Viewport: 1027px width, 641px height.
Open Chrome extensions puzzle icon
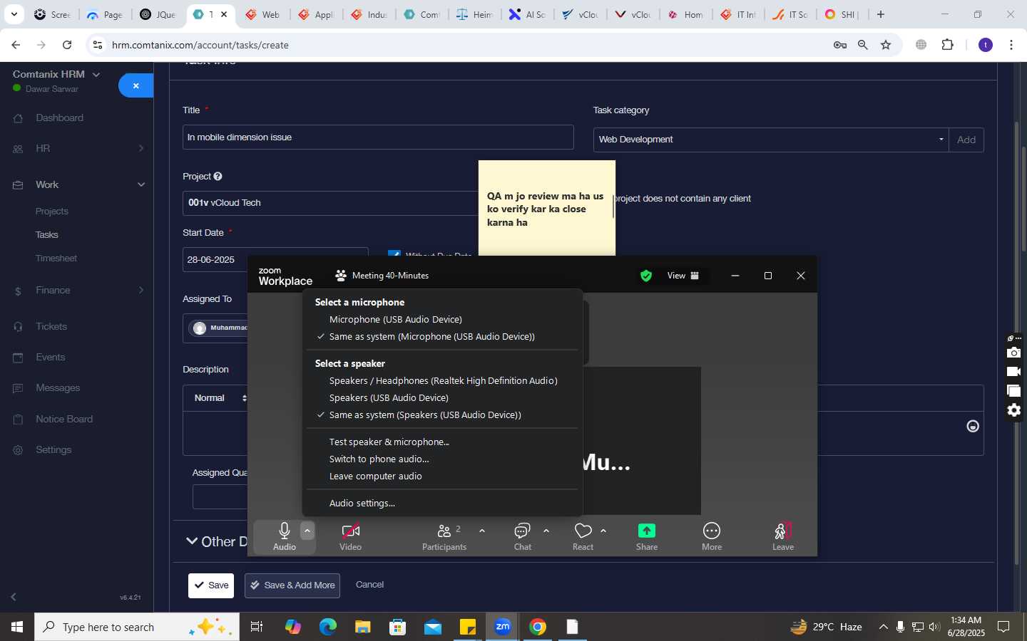pyautogui.click(x=948, y=45)
